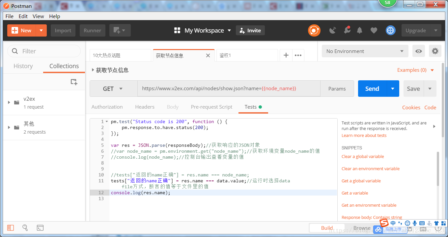Open Learn more about tests link
The height and width of the screenshot is (237, 448).
click(364, 135)
